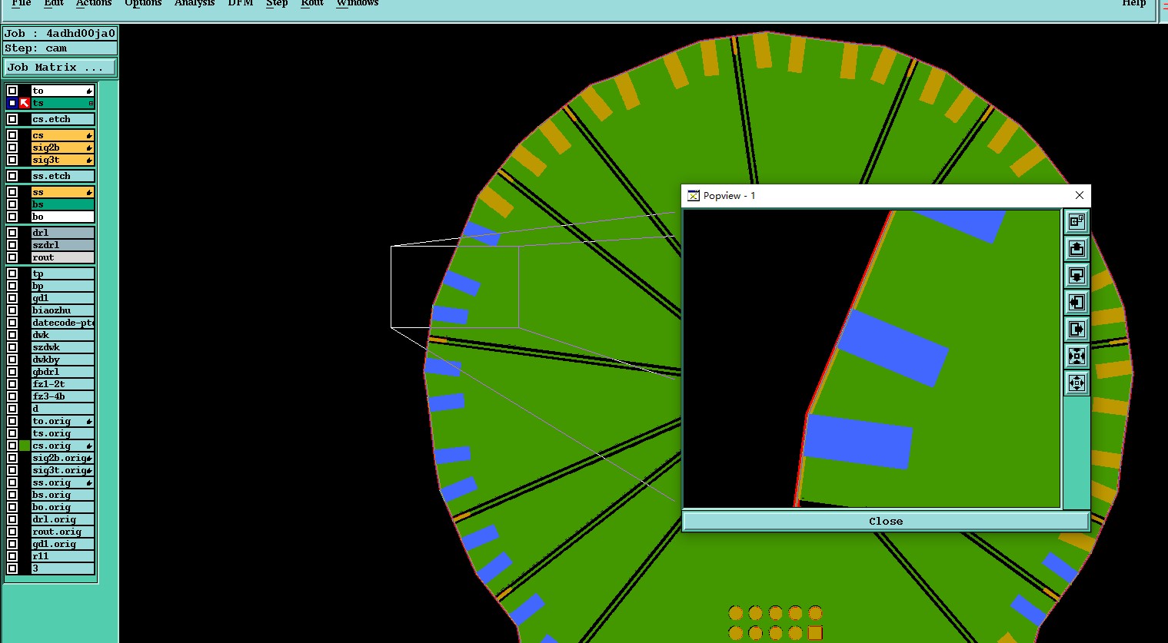This screenshot has height=643, width=1168.
Task: Select the rout.orig layer name
Action: [62, 532]
